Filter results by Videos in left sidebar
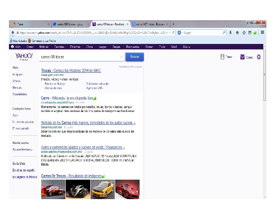This screenshot has height=210, width=280. point(16,81)
